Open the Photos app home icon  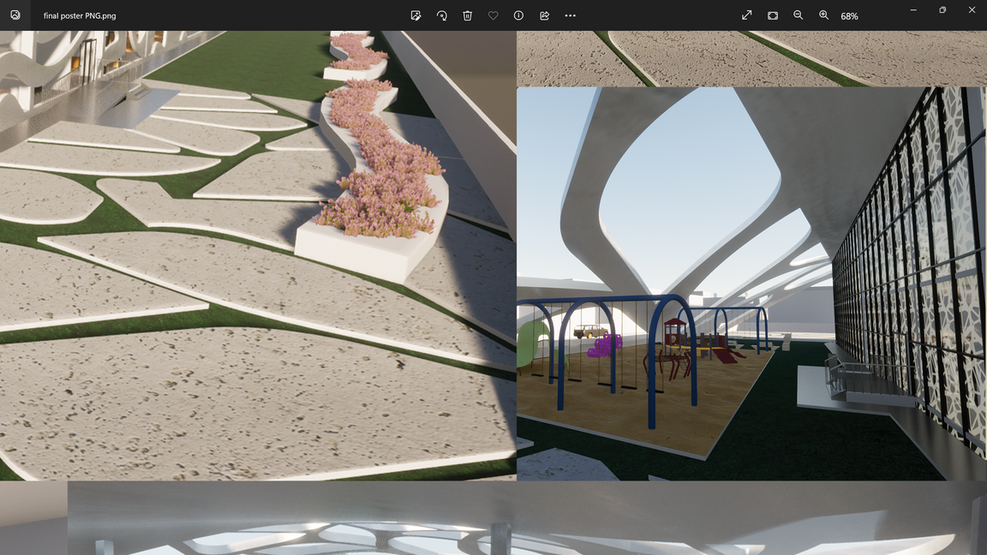[x=15, y=15]
